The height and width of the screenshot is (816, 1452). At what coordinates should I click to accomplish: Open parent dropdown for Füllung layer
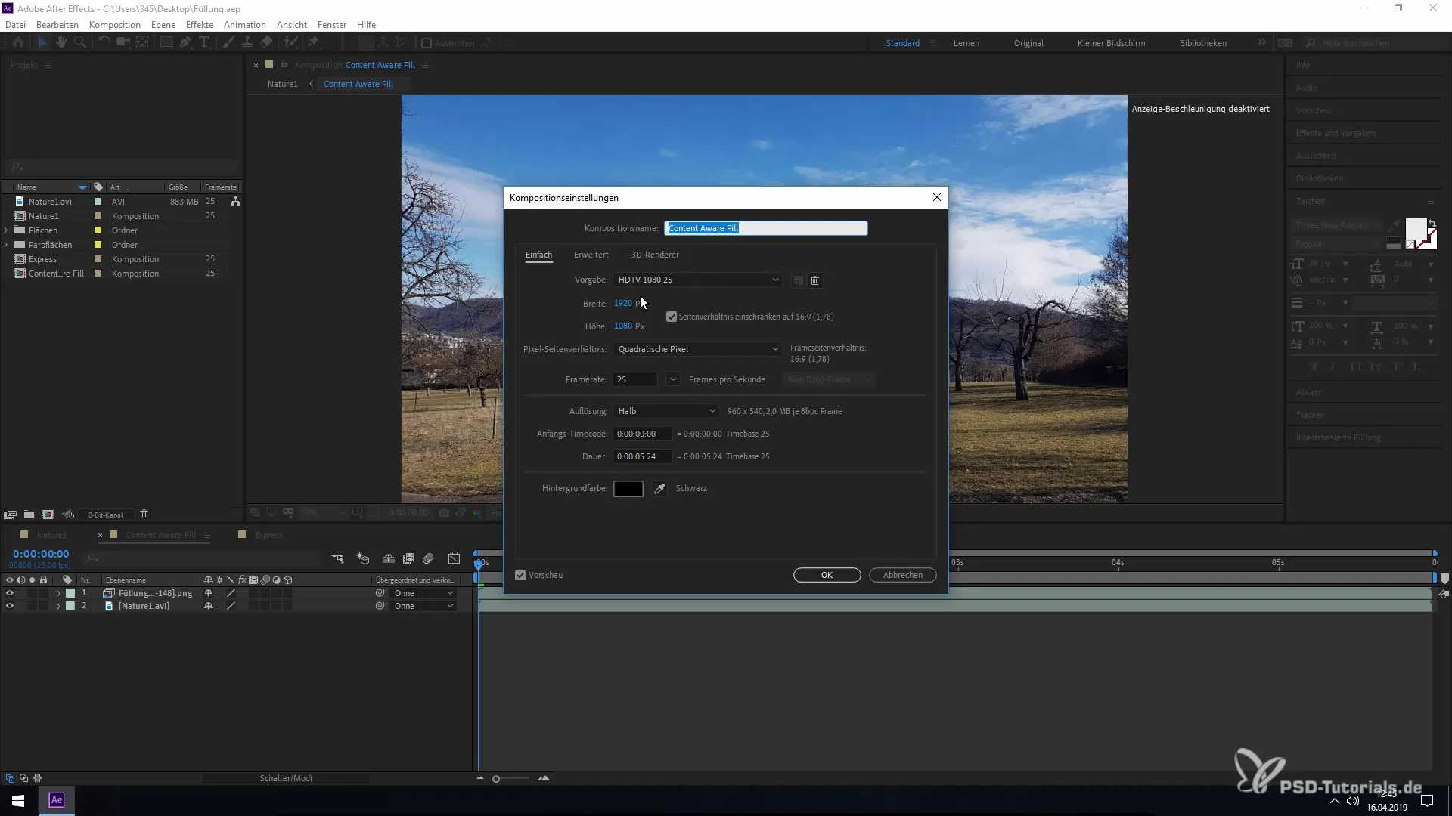(x=423, y=593)
